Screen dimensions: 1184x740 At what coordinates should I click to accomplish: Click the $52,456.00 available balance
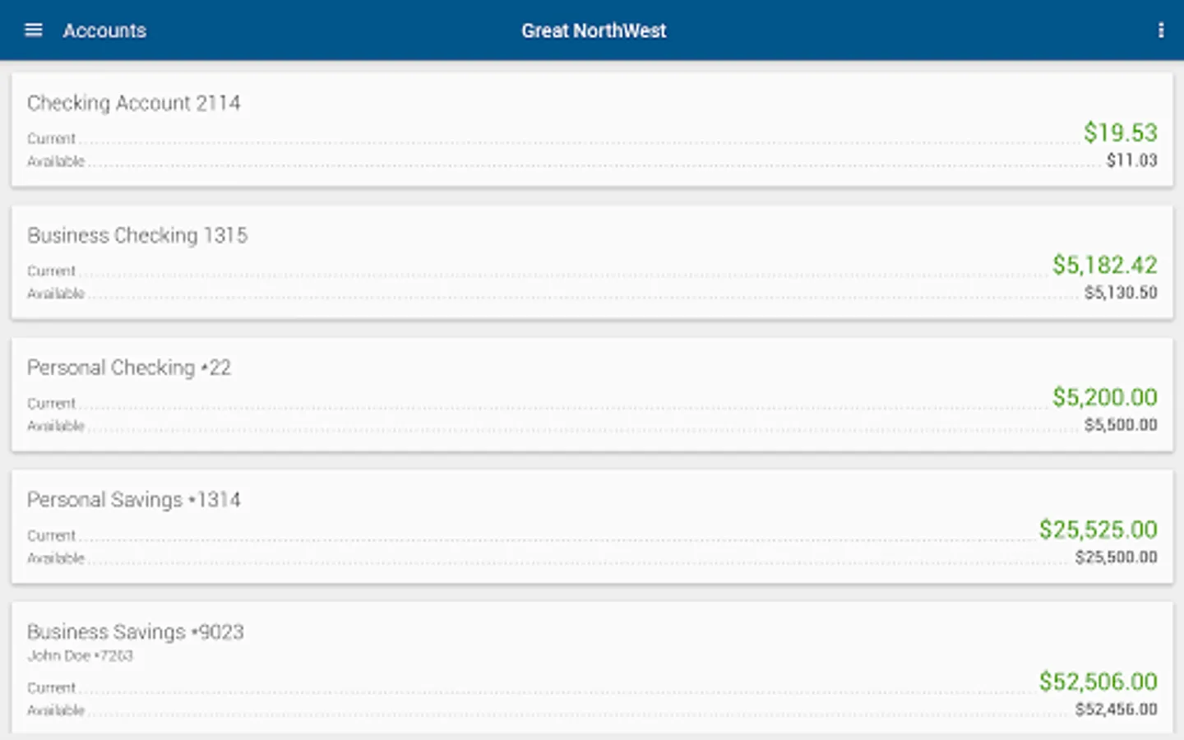point(1116,709)
